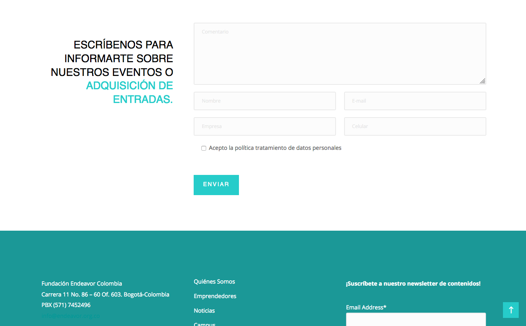The height and width of the screenshot is (326, 526).
Task: Go to Quiénes Somos in the footer
Action: coord(214,282)
